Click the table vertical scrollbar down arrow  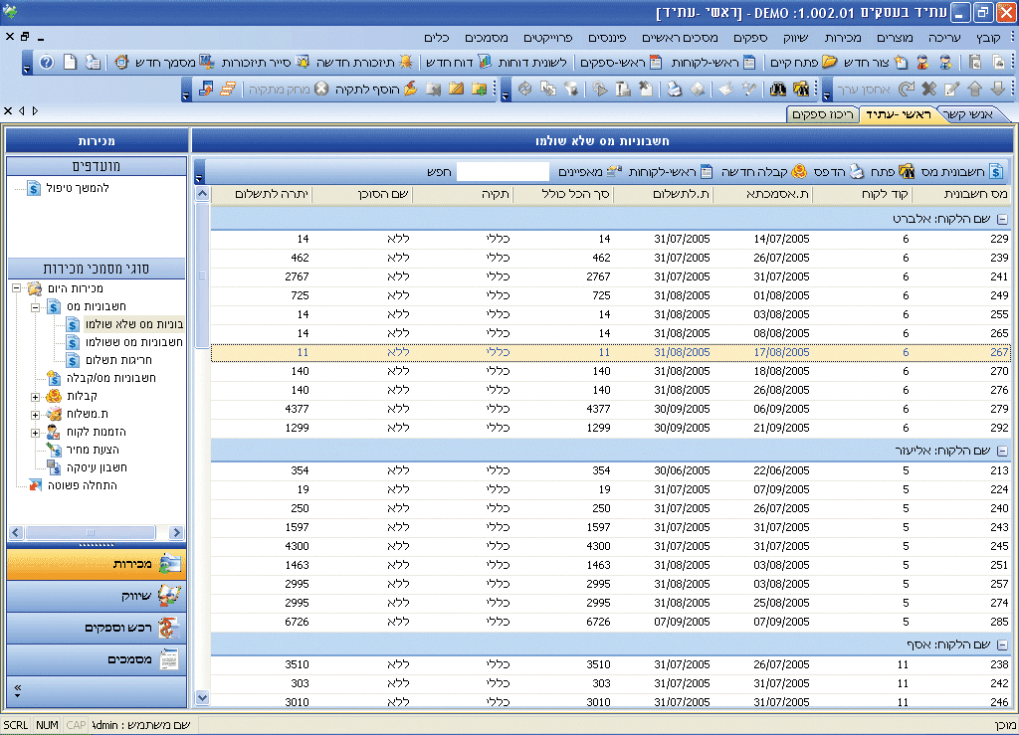tap(202, 698)
